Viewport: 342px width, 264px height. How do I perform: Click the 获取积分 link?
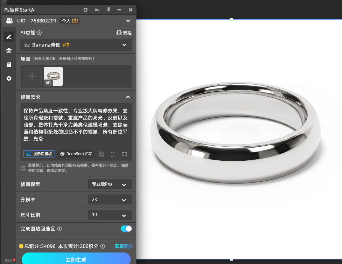coord(124,246)
